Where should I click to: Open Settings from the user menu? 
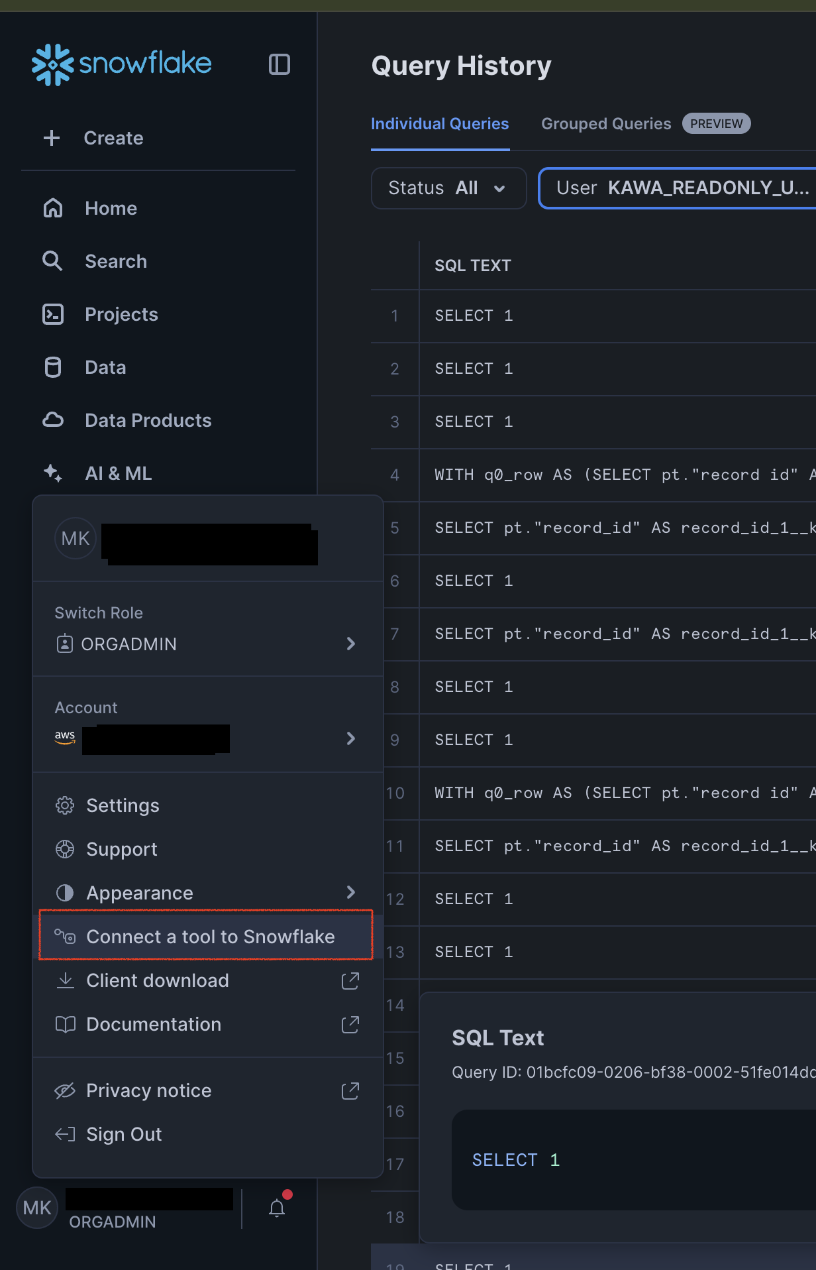tap(123, 805)
